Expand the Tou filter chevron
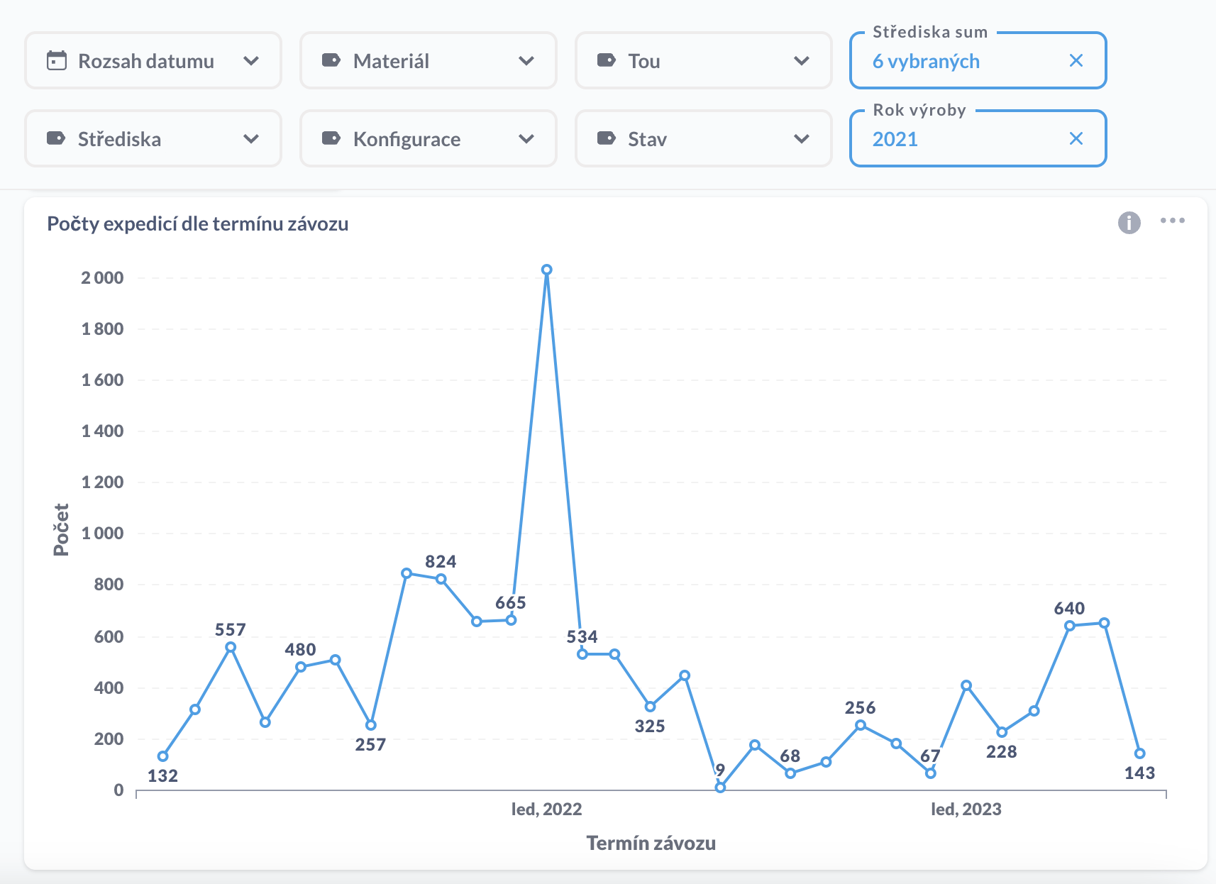1216x884 pixels. tap(802, 61)
